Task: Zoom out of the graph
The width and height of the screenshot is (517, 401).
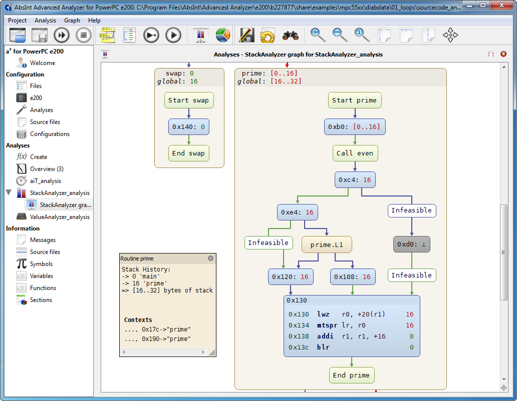Action: coord(340,35)
